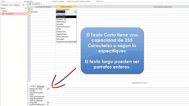The height and width of the screenshot is (106, 189).
Task: Click the Texto de validación property field
Action: coord(118,100)
